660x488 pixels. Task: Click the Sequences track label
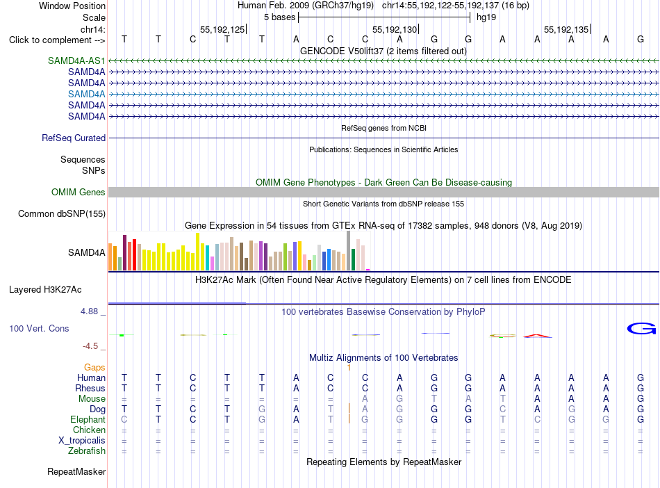pyautogui.click(x=83, y=159)
